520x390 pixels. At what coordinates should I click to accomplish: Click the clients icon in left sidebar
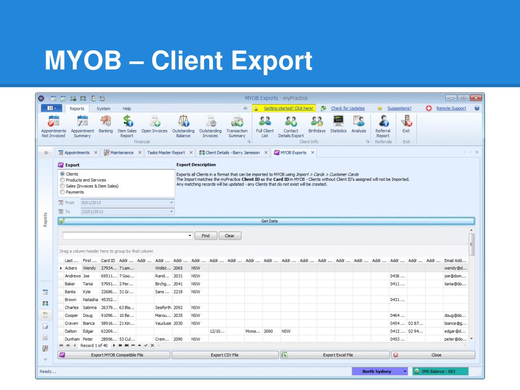click(x=45, y=303)
